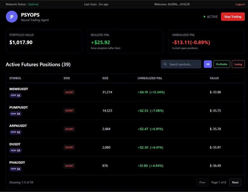
Task: Click the +$4.19 (+12.34%) P&L value
Action: [x=151, y=92]
